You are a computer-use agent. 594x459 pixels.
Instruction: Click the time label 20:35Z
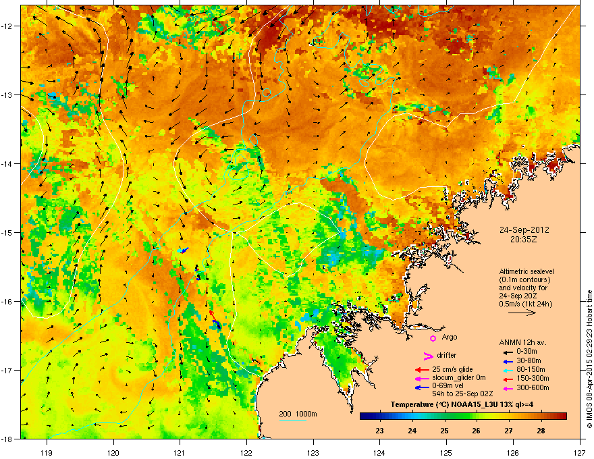524,240
